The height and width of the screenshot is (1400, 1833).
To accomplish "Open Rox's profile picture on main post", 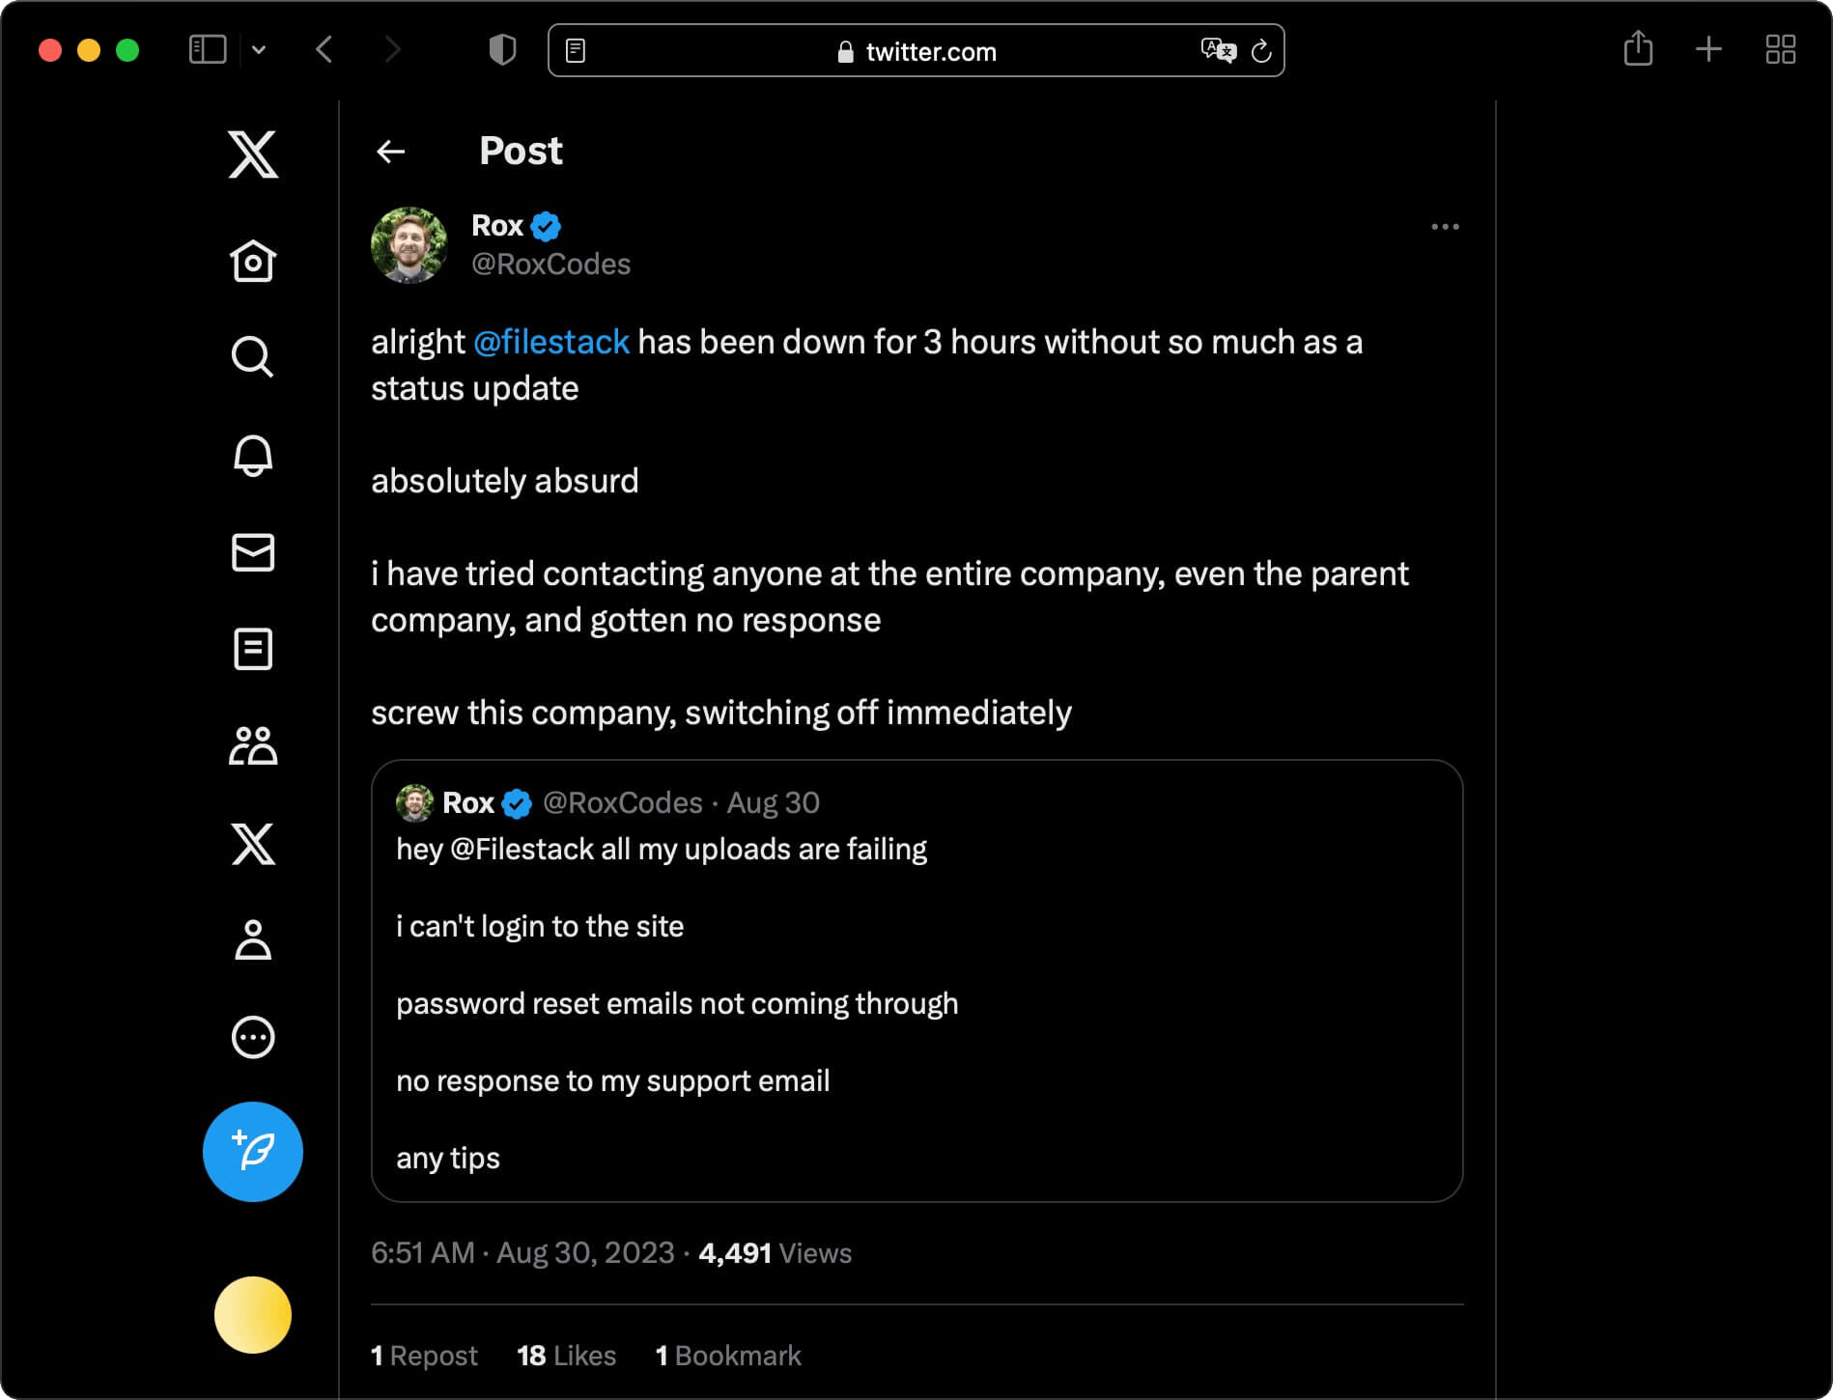I will click(409, 245).
